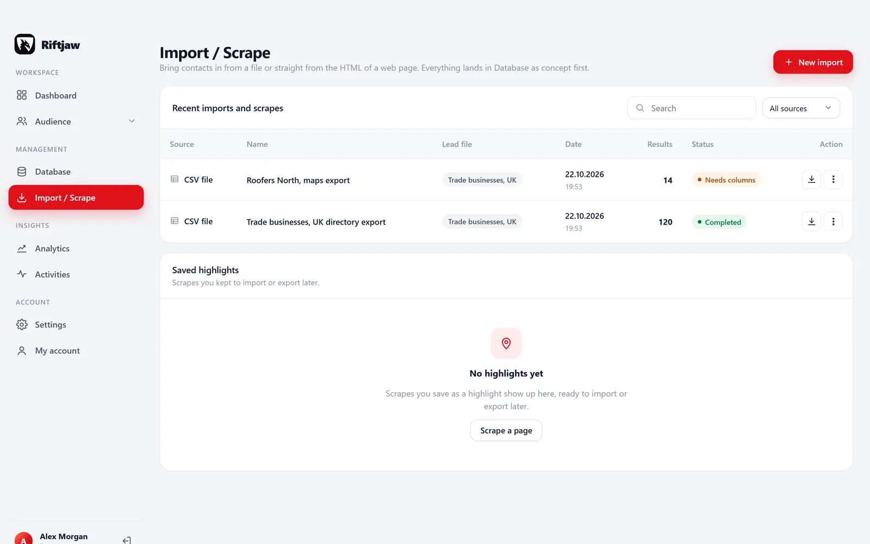Click the red highlight pin icon
Screen dimensions: 870x544
coord(506,343)
